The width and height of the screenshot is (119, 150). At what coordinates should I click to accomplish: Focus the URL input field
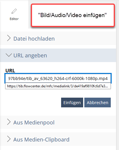pyautogui.click(x=58, y=79)
